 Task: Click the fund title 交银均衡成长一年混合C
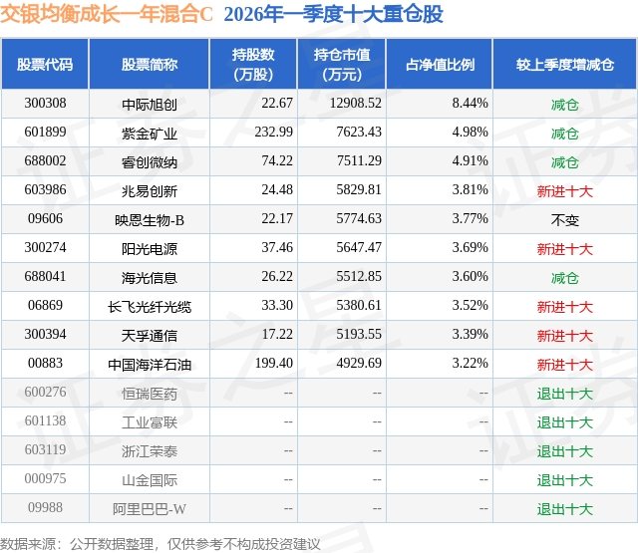tap(107, 14)
